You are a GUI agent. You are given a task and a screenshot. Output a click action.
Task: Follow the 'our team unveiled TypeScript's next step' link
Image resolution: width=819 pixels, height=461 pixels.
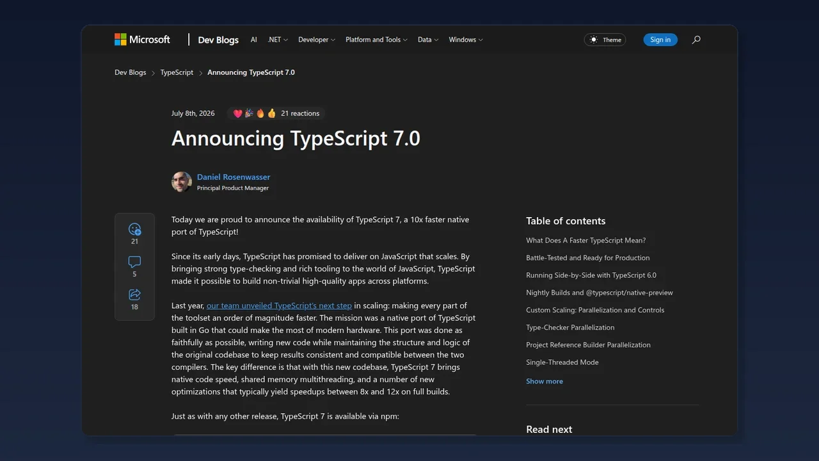279,305
